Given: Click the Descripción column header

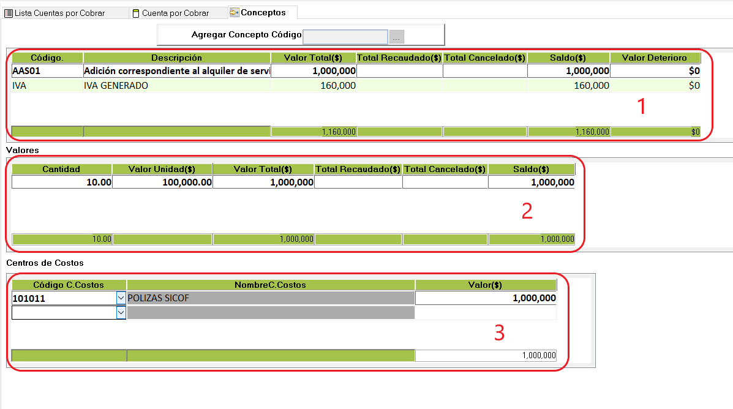Looking at the screenshot, I should click(x=176, y=58).
